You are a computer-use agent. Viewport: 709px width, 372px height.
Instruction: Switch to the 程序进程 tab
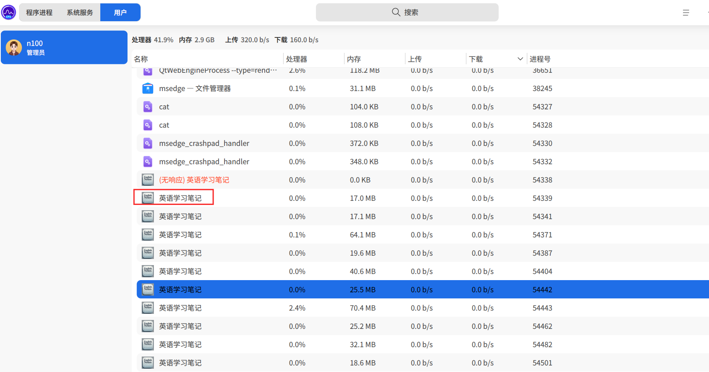click(x=39, y=13)
